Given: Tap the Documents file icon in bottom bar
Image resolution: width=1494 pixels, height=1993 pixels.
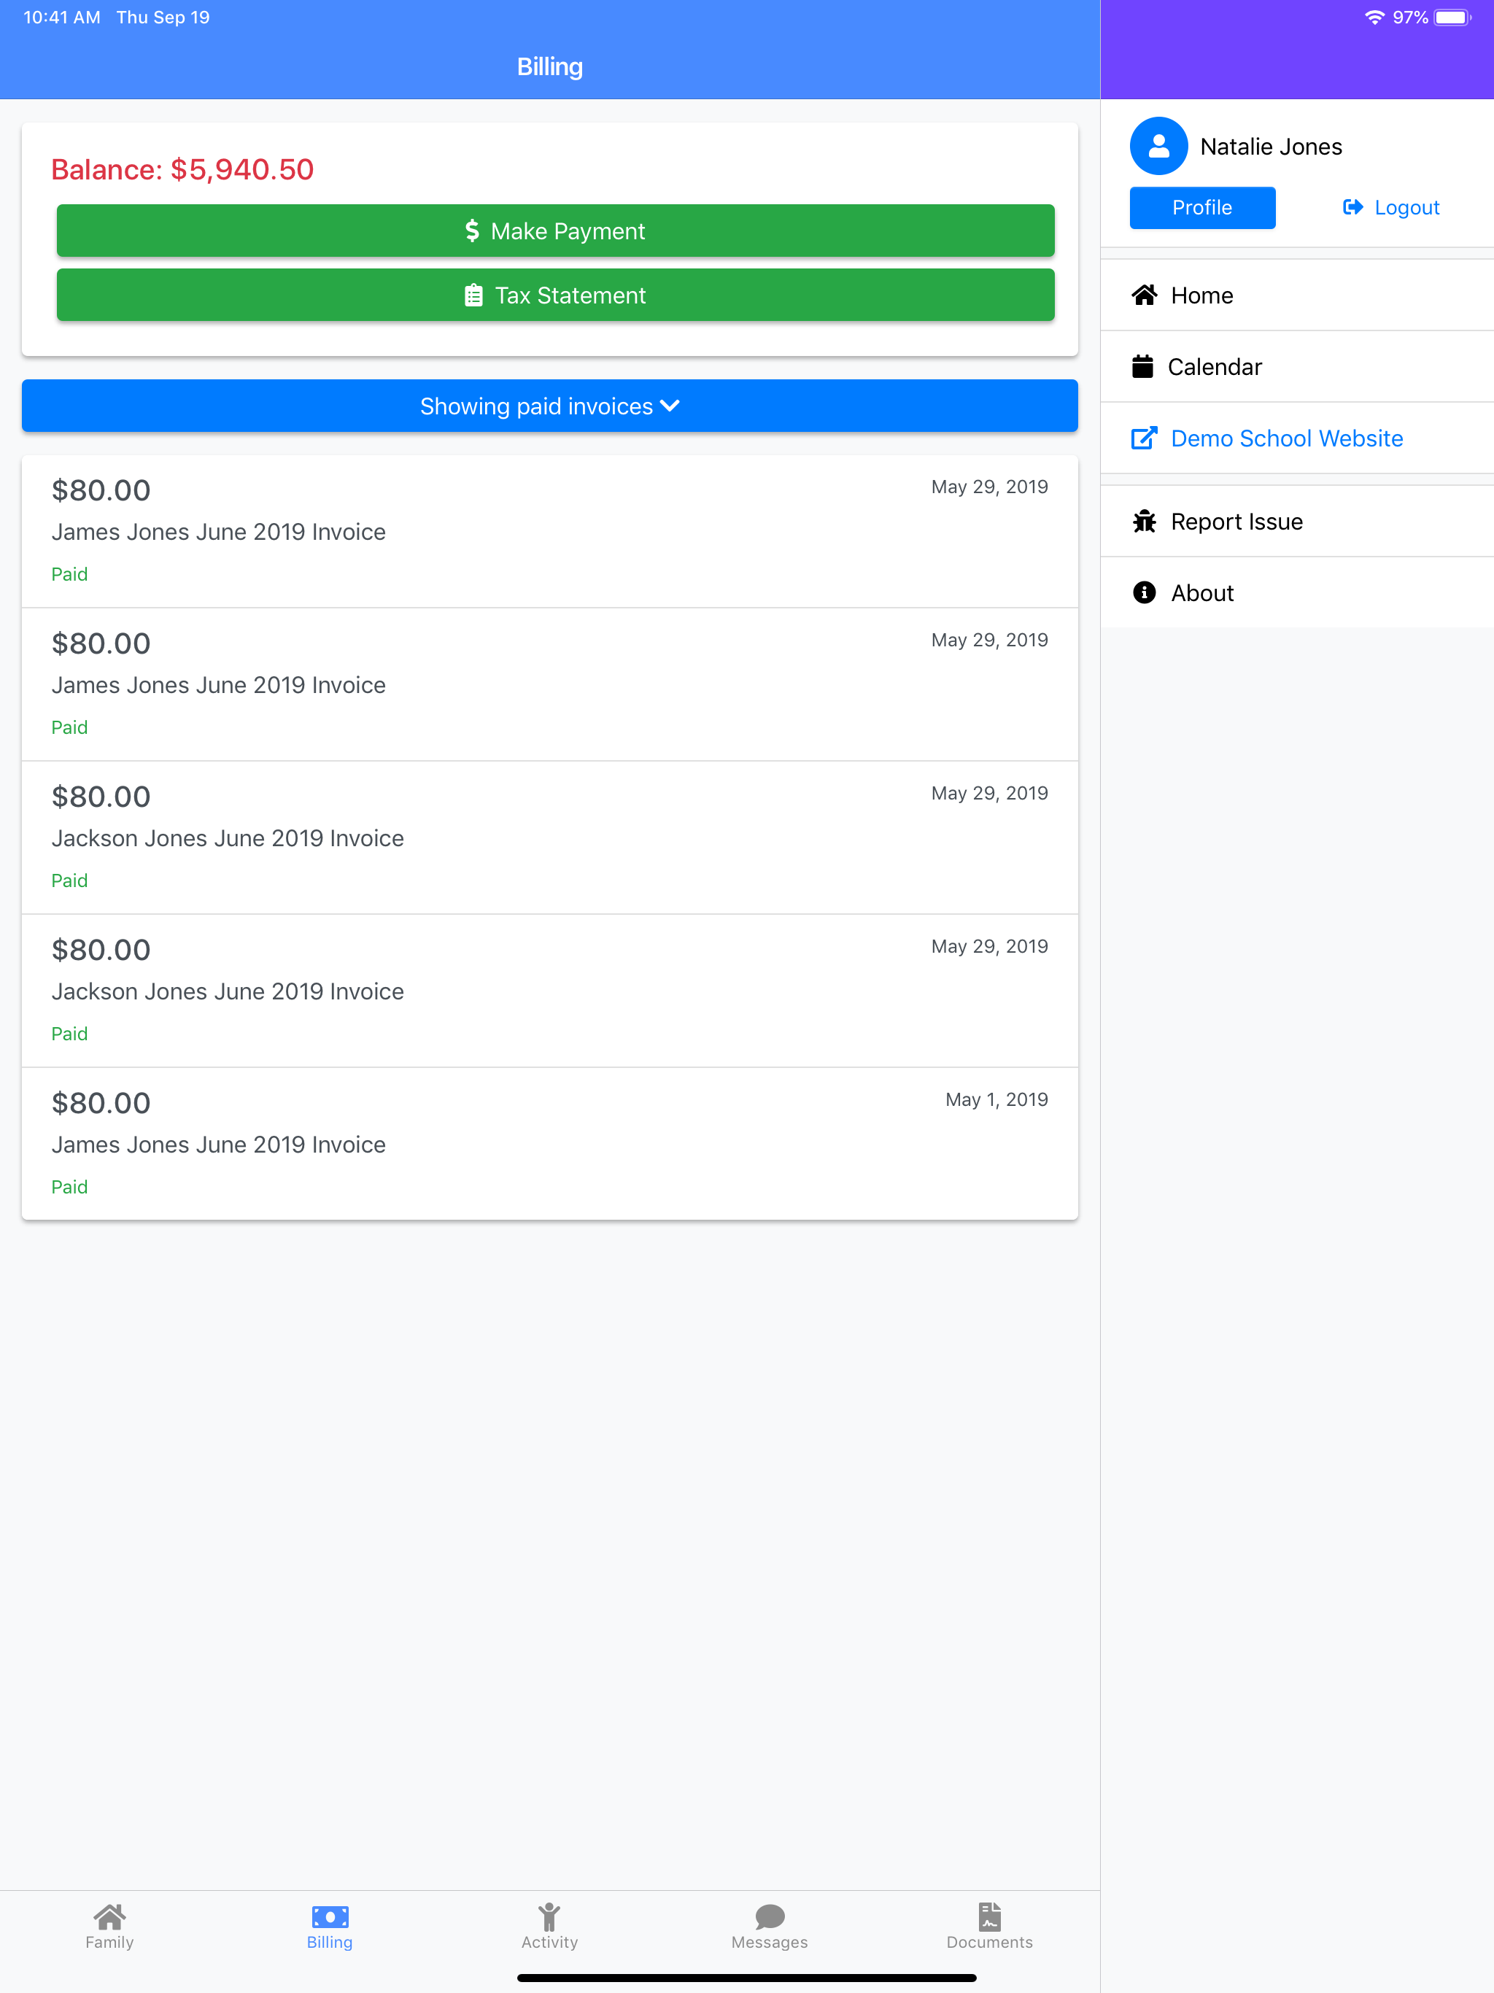Looking at the screenshot, I should (x=989, y=1916).
